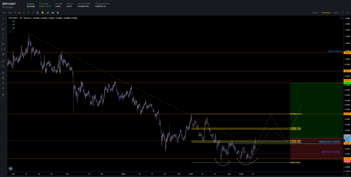Toggle magnet mode in left toolbar
The image size is (351, 177).
[x=3, y=73]
